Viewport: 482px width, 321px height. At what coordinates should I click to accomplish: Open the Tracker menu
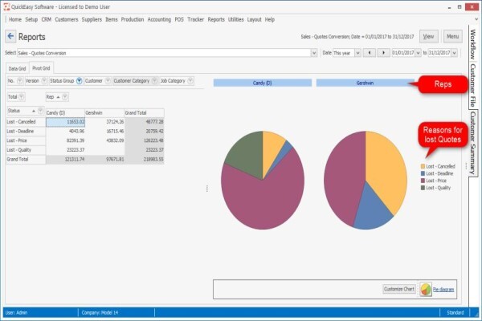pos(196,19)
